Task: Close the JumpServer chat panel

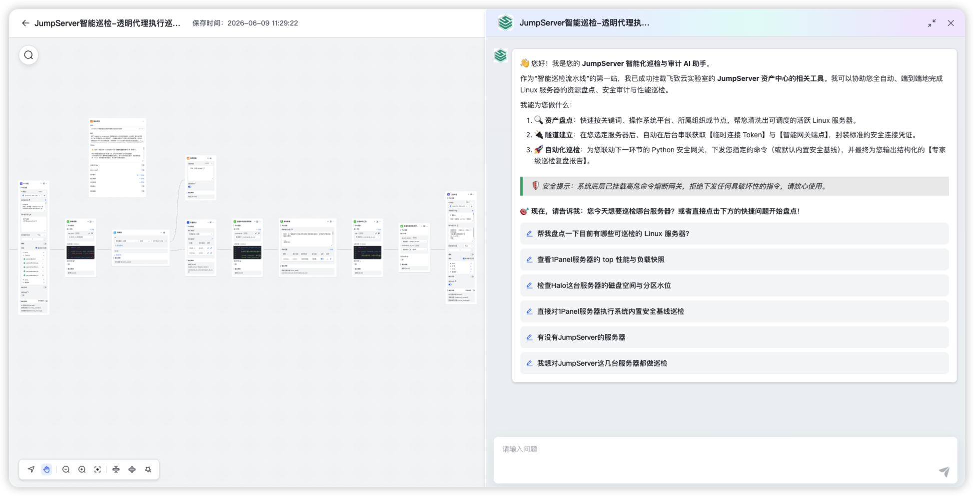Action: tap(951, 23)
